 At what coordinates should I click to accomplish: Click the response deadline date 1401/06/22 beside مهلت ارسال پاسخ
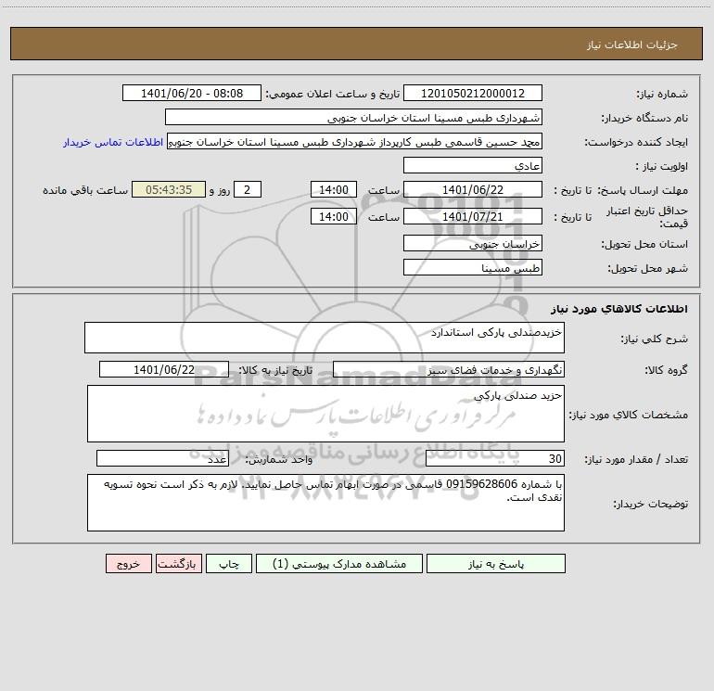(473, 189)
